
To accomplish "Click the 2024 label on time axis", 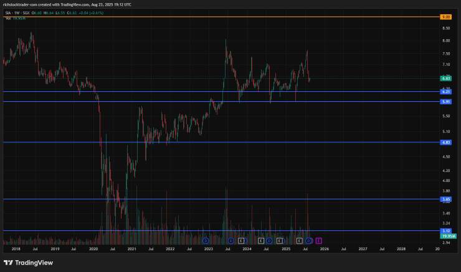I will [x=247, y=249].
